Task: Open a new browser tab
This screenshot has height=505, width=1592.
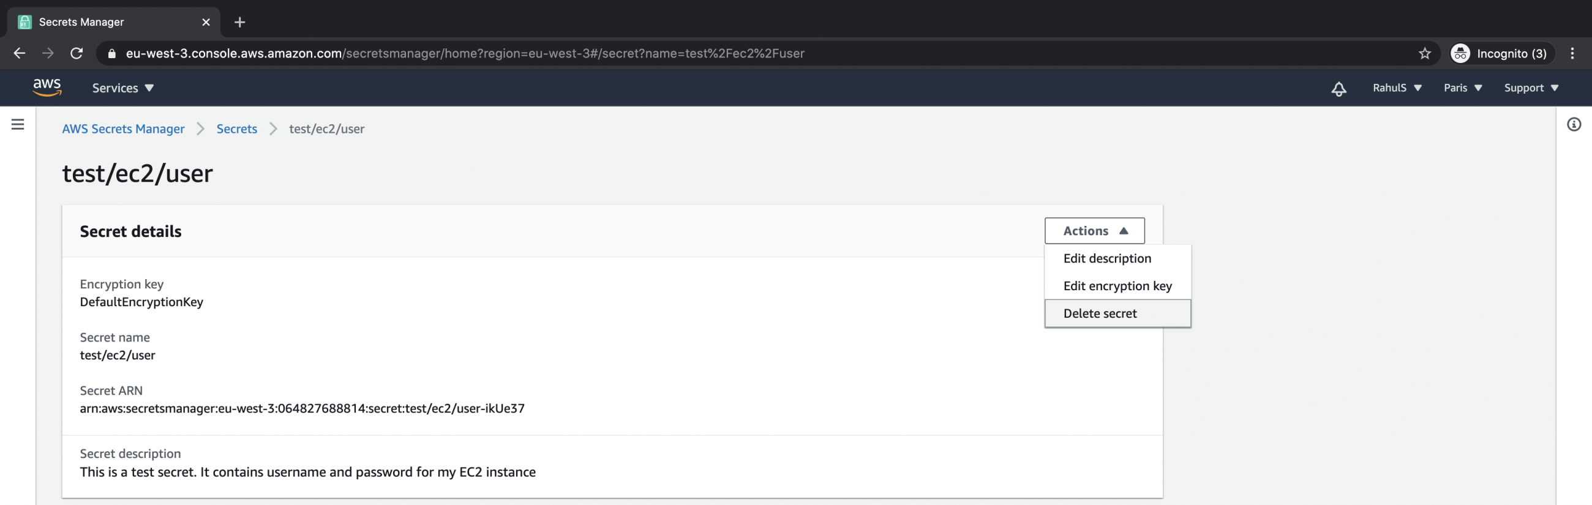Action: [x=239, y=22]
